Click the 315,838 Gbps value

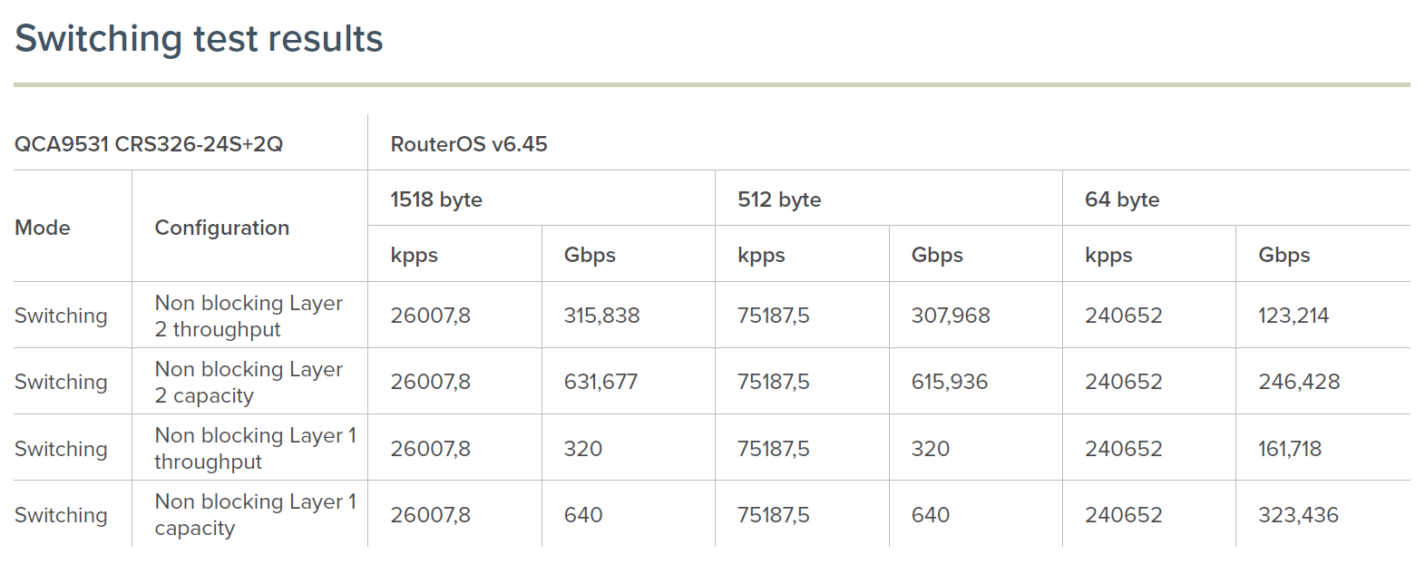pos(601,316)
